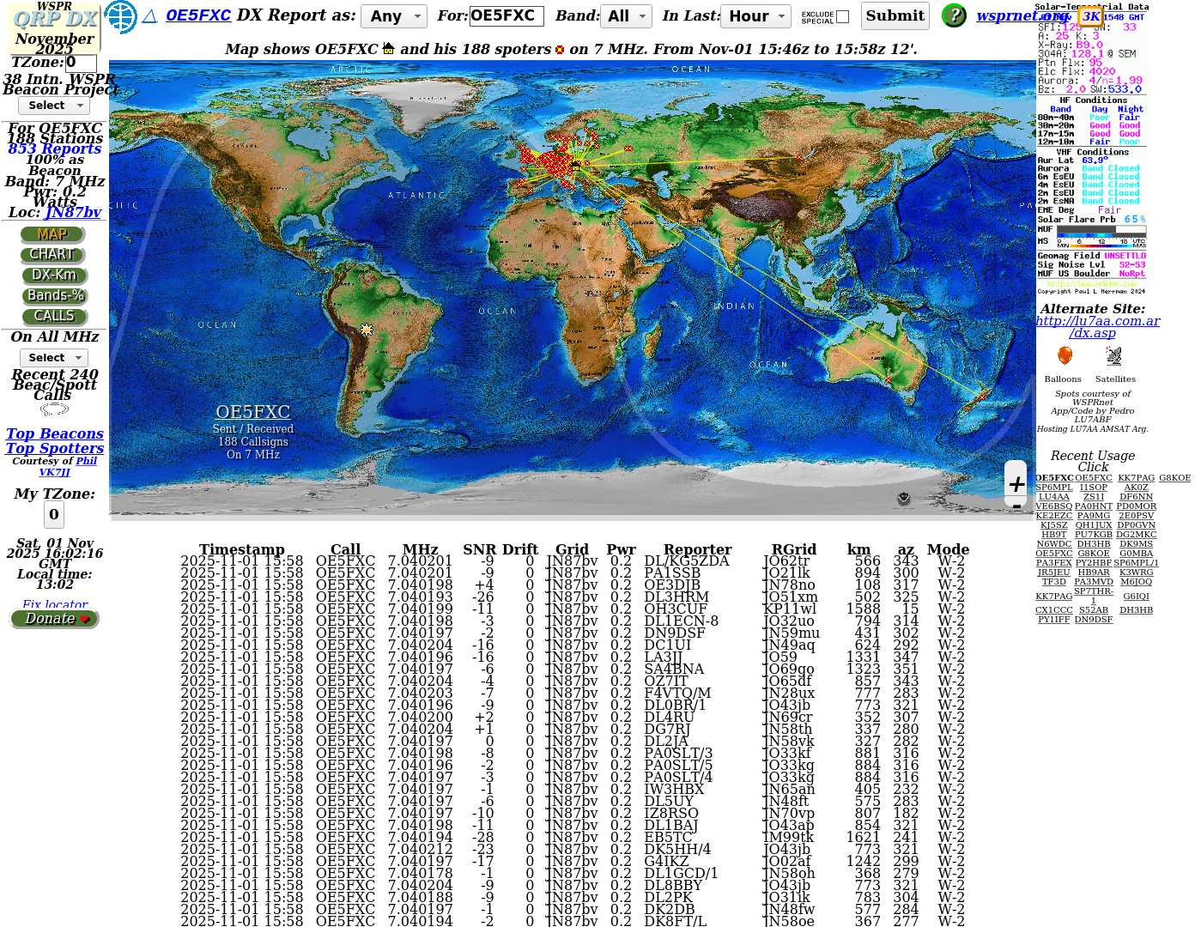Open the In Last 'Hour' dropdown
1195x927 pixels.
tap(756, 16)
